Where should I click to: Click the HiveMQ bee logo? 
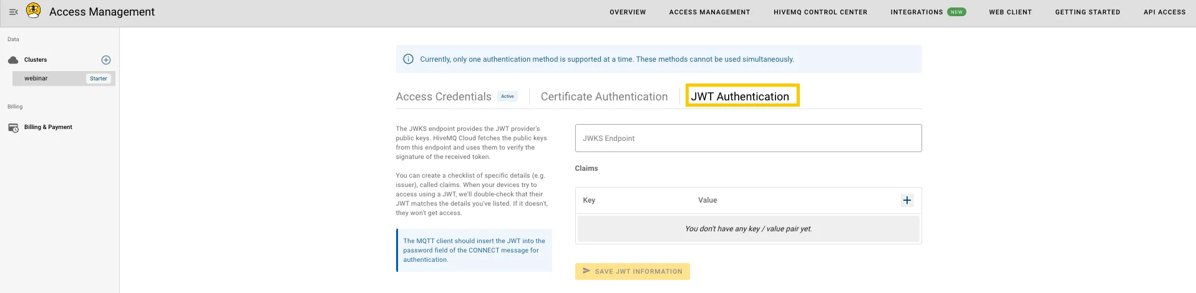[34, 11]
